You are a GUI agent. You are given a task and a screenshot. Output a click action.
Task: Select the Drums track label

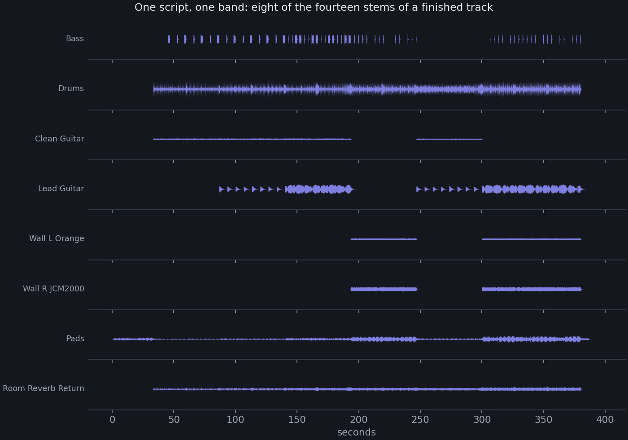coord(71,89)
